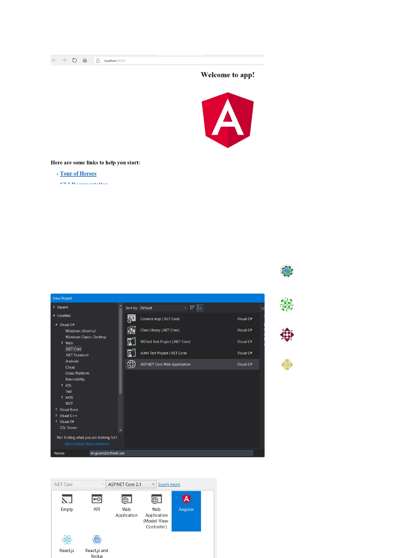The width and height of the screenshot is (395, 558).
Task: Open the Learn more link
Action: (x=169, y=484)
